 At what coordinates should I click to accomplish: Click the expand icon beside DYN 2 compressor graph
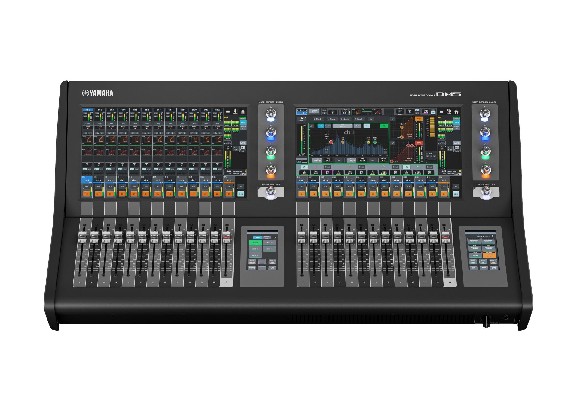(393, 143)
